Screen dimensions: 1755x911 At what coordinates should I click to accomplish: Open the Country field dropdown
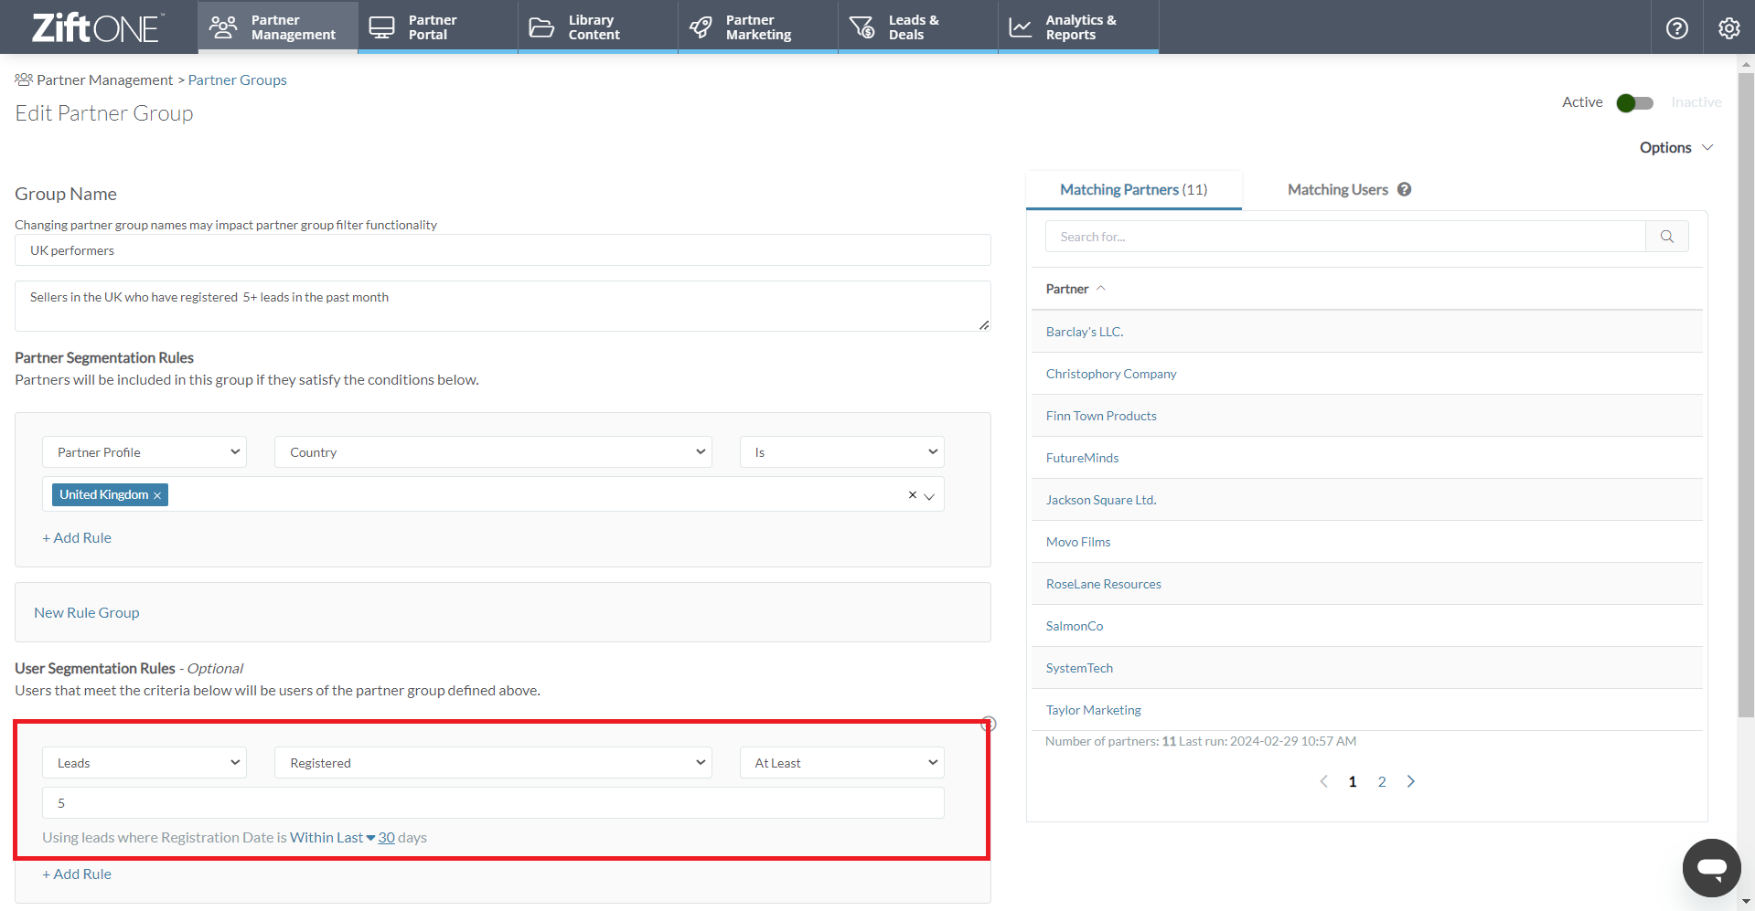point(493,452)
